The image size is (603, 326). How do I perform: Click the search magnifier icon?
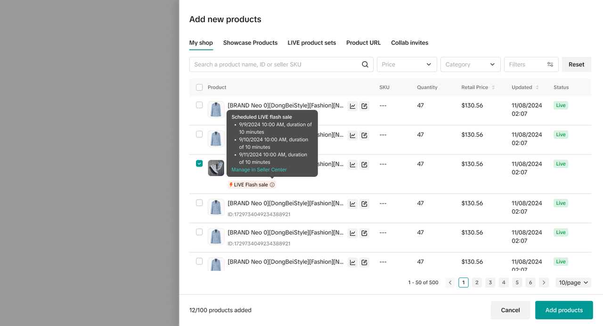pyautogui.click(x=365, y=64)
